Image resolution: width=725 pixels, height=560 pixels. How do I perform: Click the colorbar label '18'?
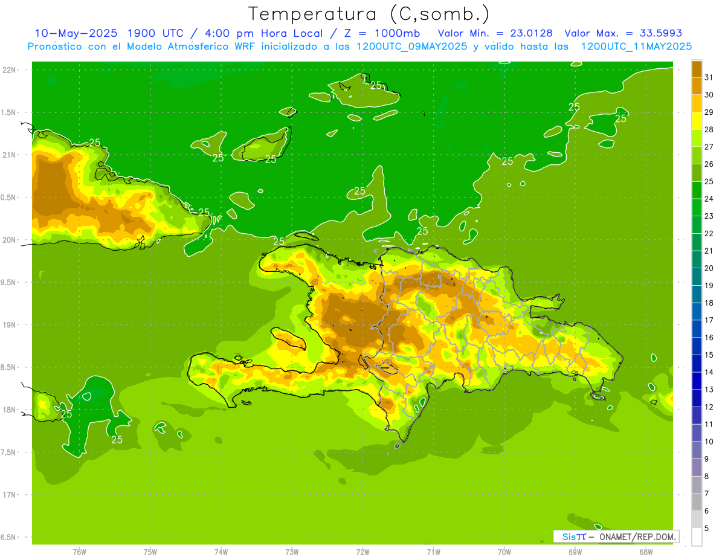pos(709,303)
